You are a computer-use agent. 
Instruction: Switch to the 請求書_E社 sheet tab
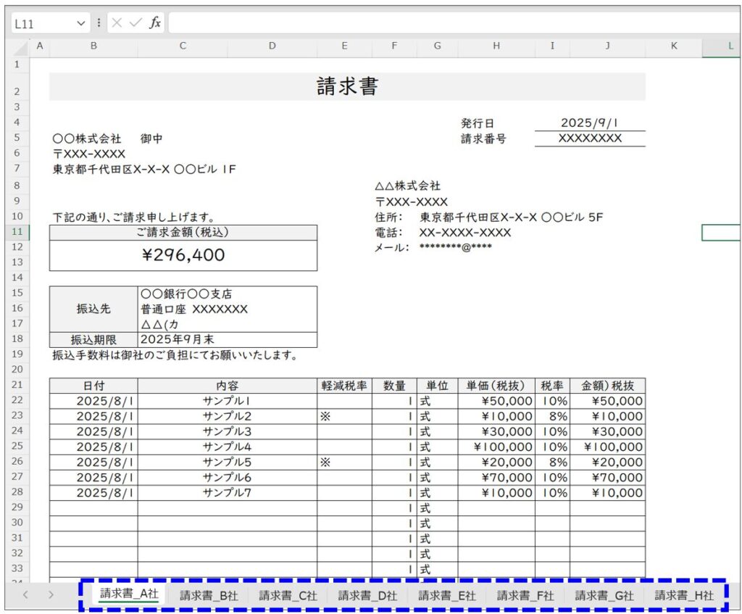pos(446,596)
